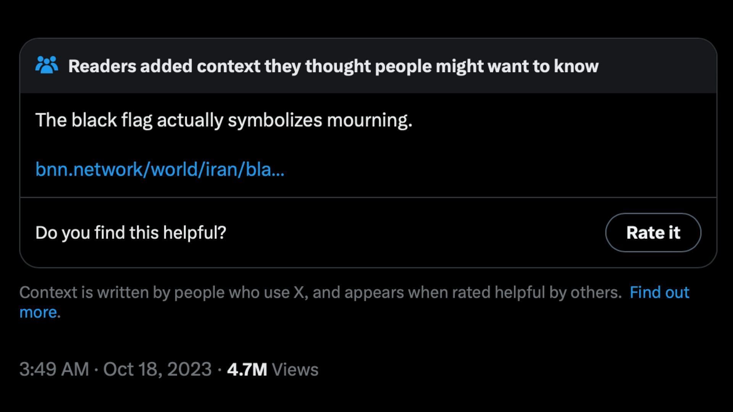View the 4.7M Views count
733x412 pixels.
click(273, 369)
